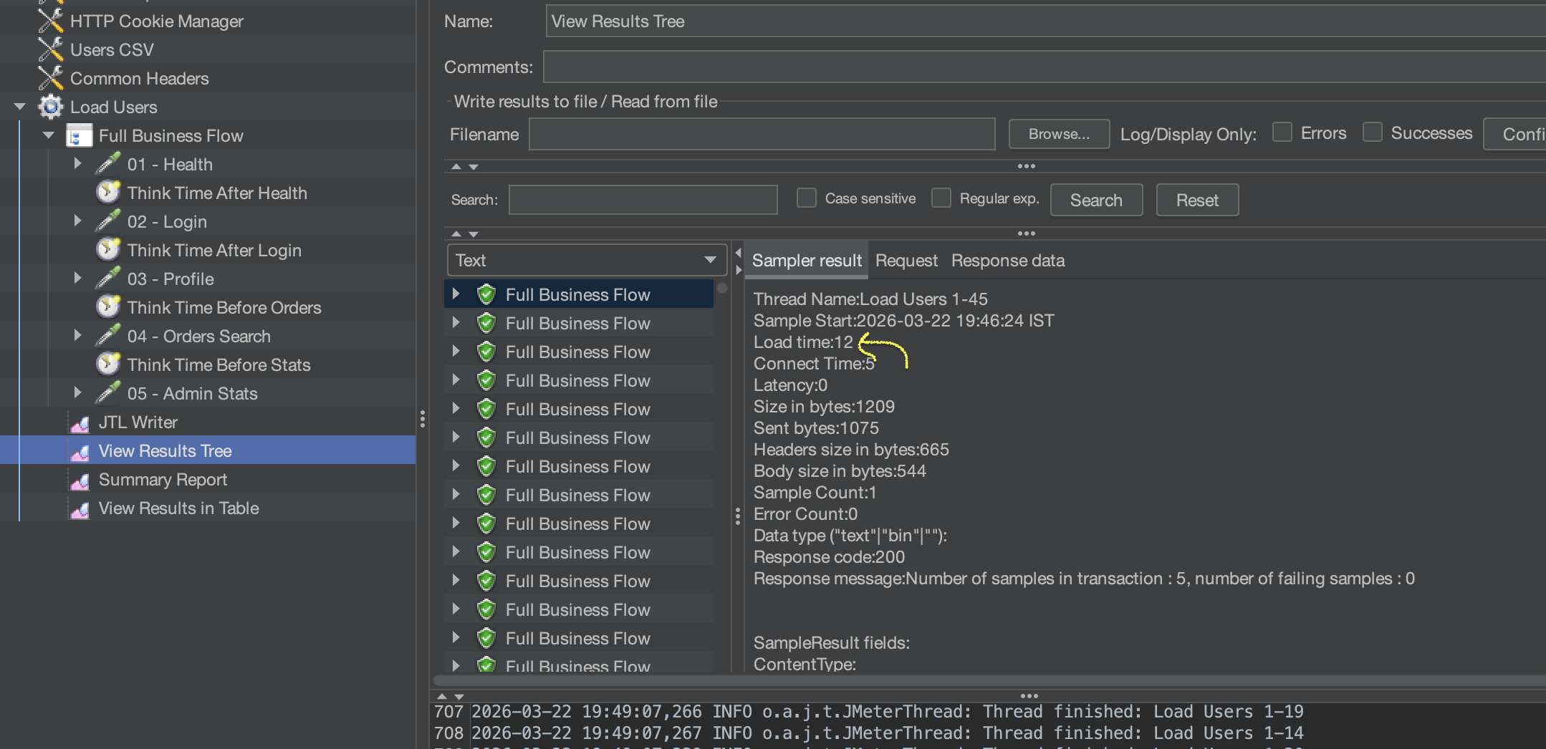This screenshot has height=749, width=1546.
Task: Click the JTL Writer listener icon
Action: (x=80, y=422)
